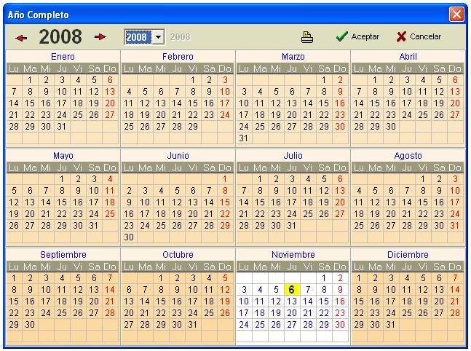Select the Marzo month heading

tap(293, 57)
